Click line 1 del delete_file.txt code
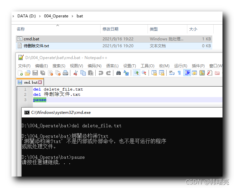The height and width of the screenshot is (188, 234). coord(58,89)
